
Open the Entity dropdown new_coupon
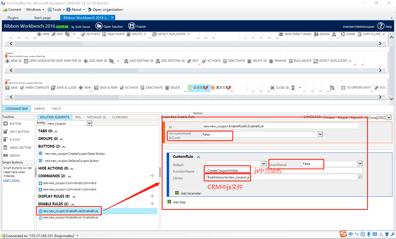click(x=89, y=123)
